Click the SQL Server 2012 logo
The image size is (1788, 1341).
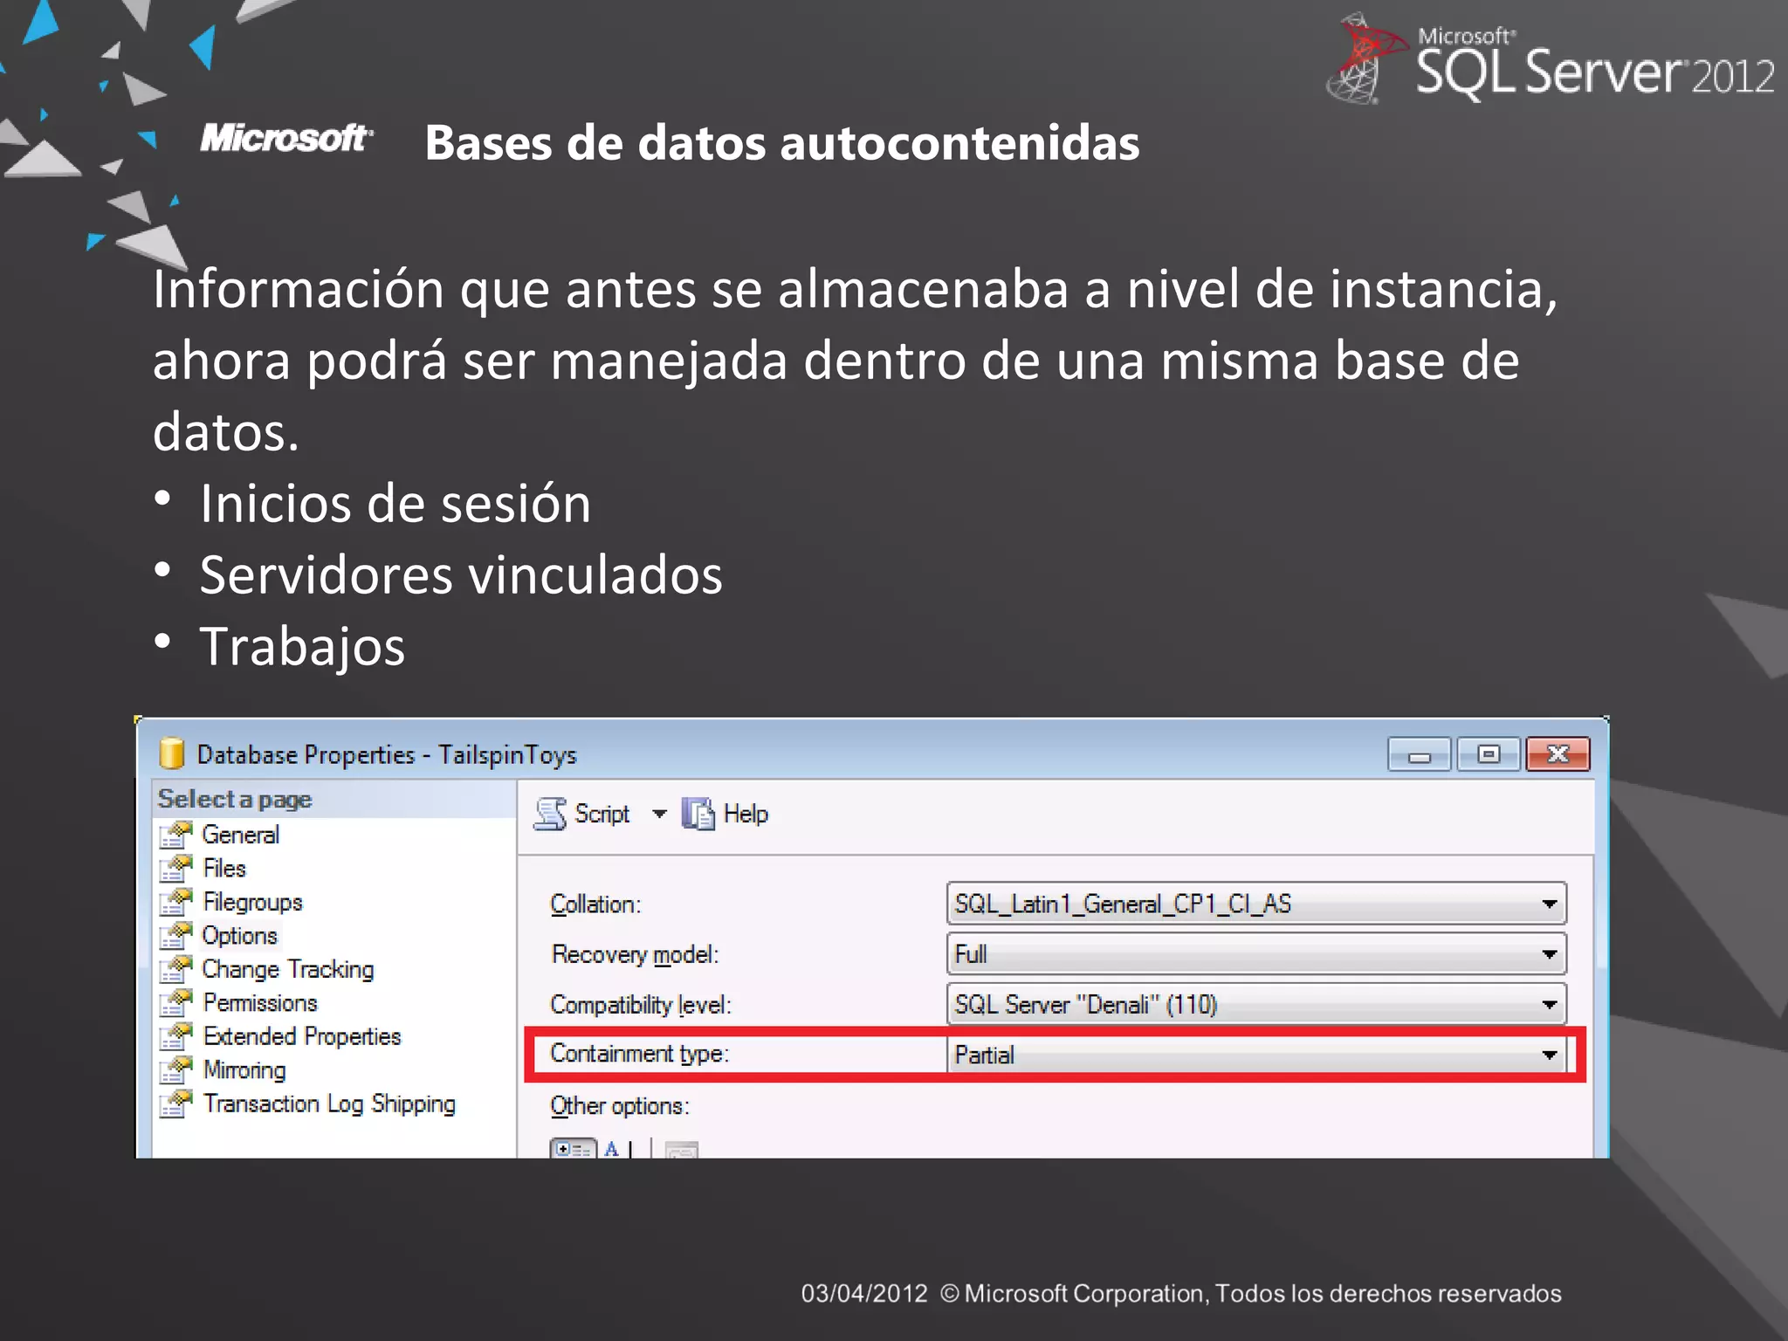(1551, 58)
